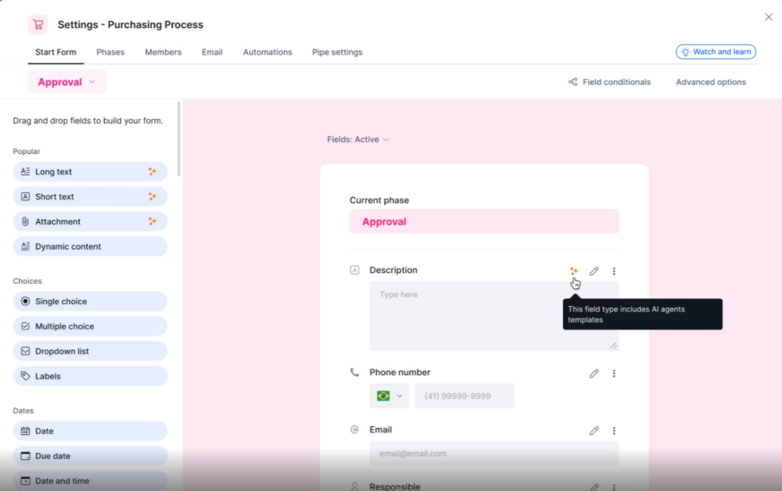Click the Long text field type icon
This screenshot has width=782, height=491.
(x=25, y=172)
